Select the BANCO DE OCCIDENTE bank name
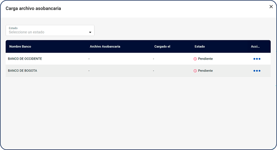 pyautogui.click(x=25, y=59)
